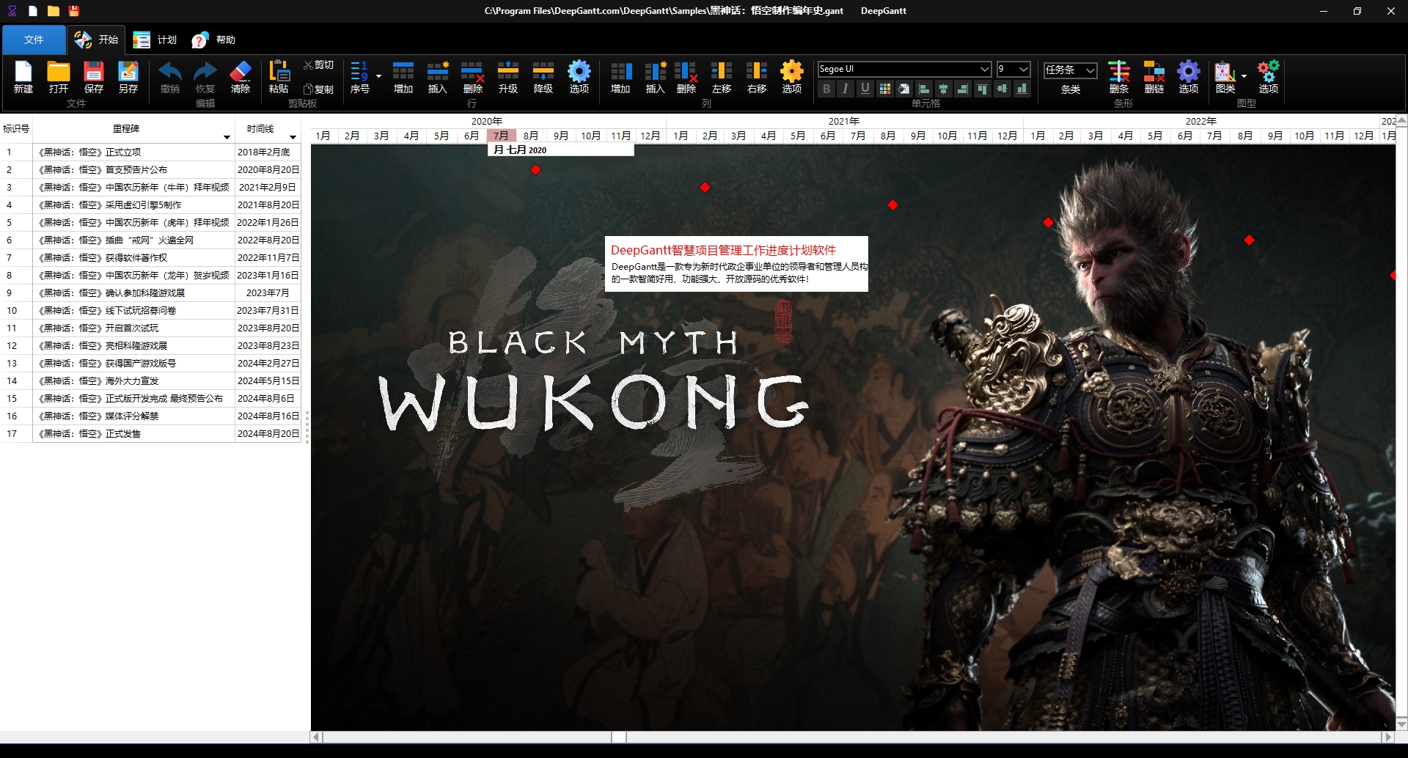Delete a row with 删除 in 行 group

[x=473, y=77]
